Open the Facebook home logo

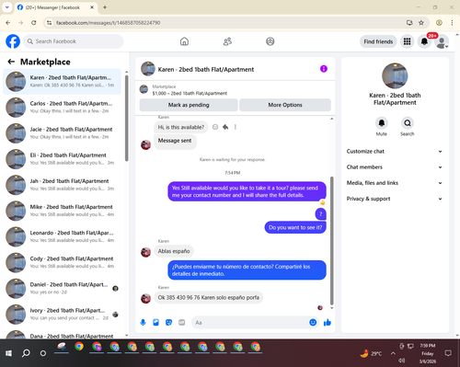tap(13, 41)
